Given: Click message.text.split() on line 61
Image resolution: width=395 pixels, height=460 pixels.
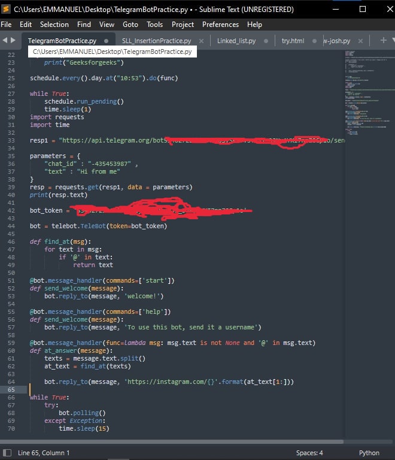Looking at the screenshot, I should tap(109, 359).
